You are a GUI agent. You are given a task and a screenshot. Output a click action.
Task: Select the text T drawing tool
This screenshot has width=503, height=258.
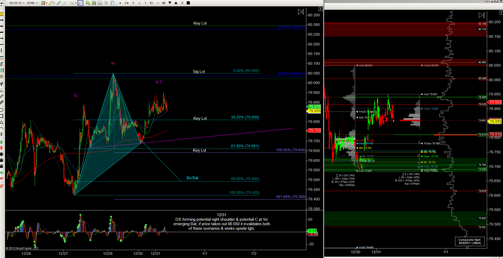pyautogui.click(x=2, y=134)
